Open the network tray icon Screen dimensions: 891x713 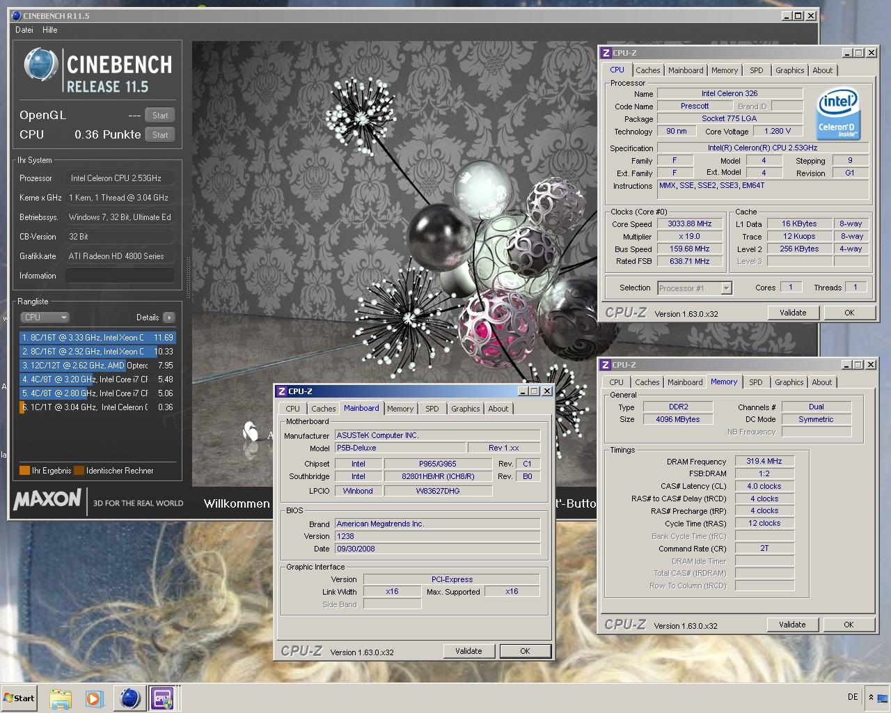(x=882, y=698)
